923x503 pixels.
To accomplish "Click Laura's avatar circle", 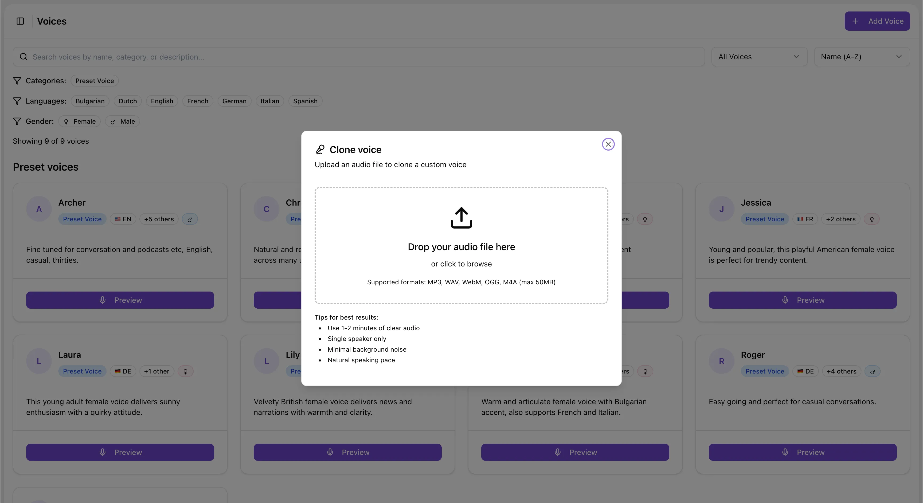I will pyautogui.click(x=39, y=361).
